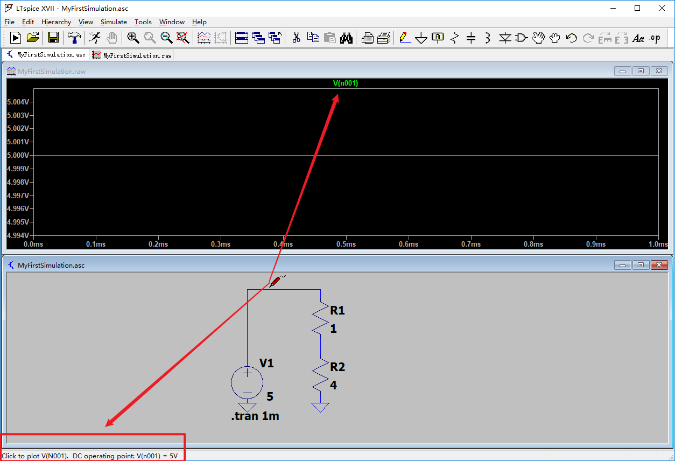Cascade windows with the Cascade icon

258,38
